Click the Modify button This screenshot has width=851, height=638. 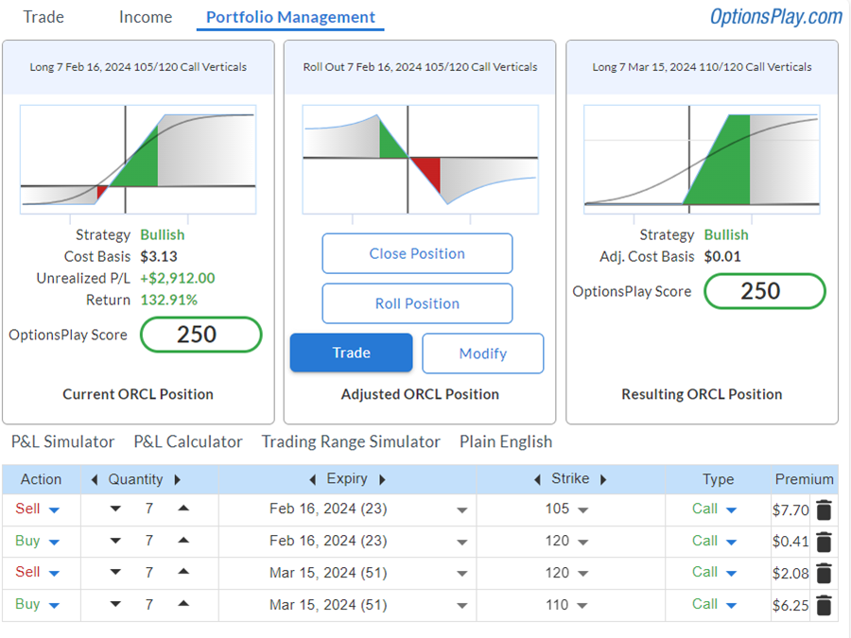coord(482,353)
